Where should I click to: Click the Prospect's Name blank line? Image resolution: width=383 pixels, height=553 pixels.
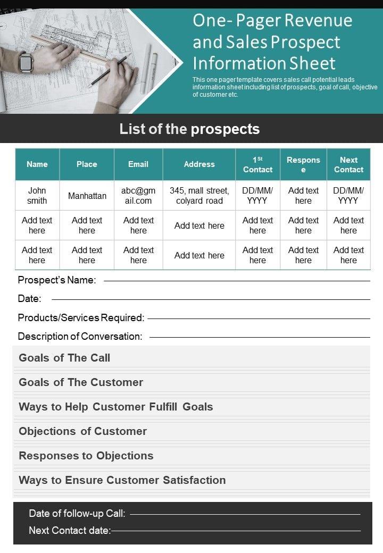coord(237,280)
